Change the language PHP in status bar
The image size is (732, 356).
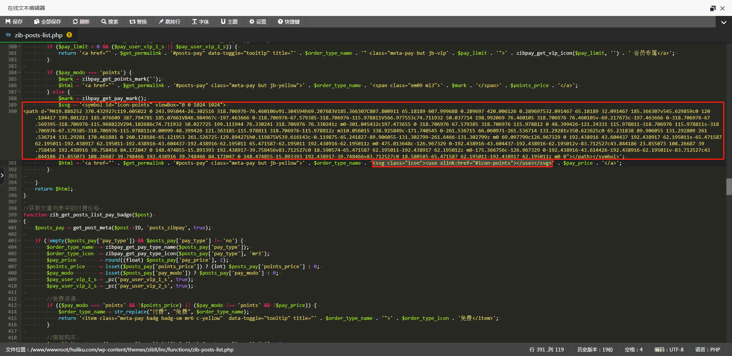pos(708,350)
